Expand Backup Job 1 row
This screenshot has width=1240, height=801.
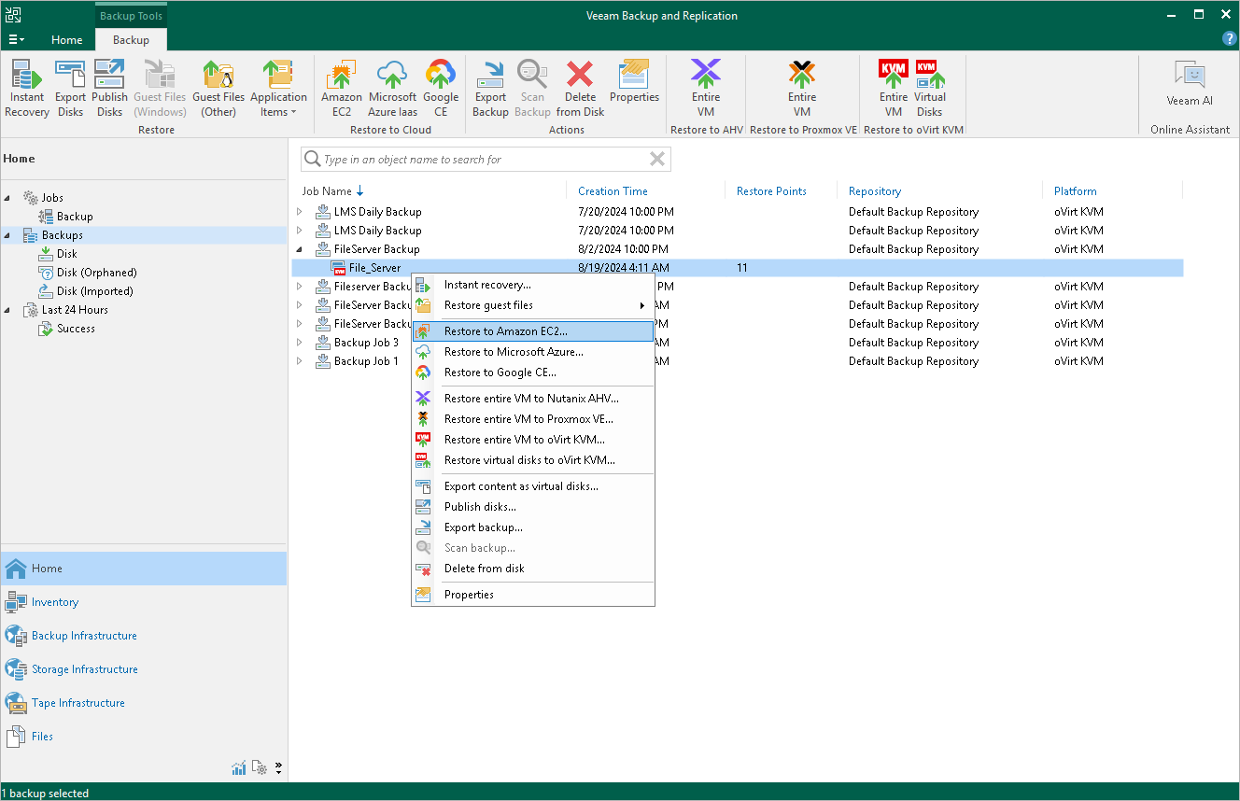[300, 361]
